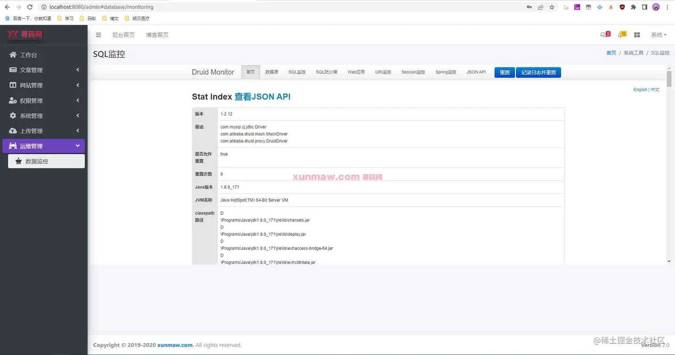
Task: Open the 系统 user dropdown
Action: (658, 35)
